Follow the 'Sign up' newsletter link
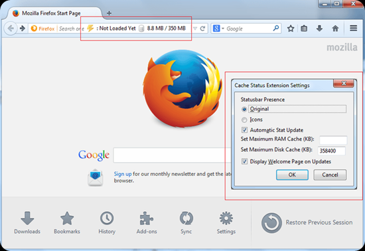 pyautogui.click(x=123, y=174)
